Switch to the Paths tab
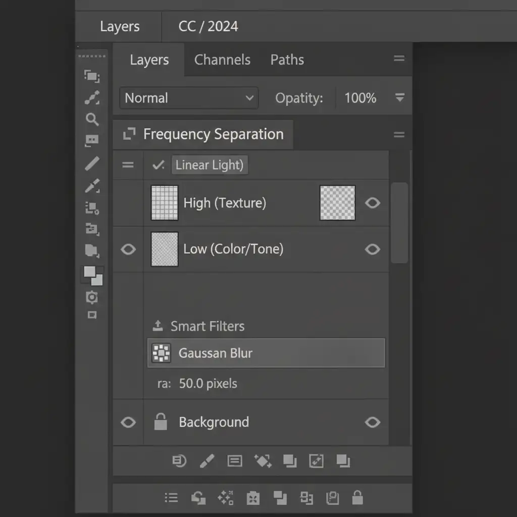 pyautogui.click(x=287, y=60)
